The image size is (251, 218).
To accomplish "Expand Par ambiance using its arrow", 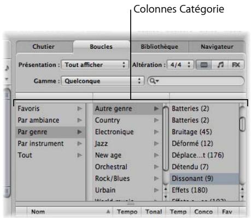I will pos(80,121).
